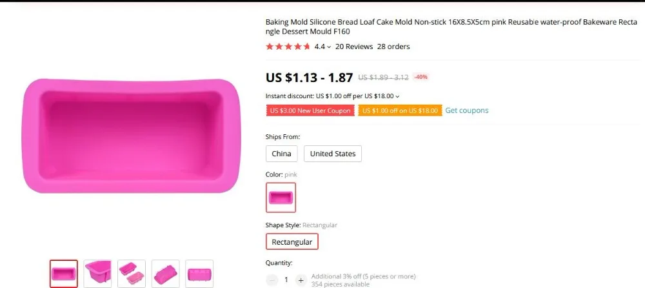Open the fourth thumbnail of upside-down mold

(x=165, y=274)
